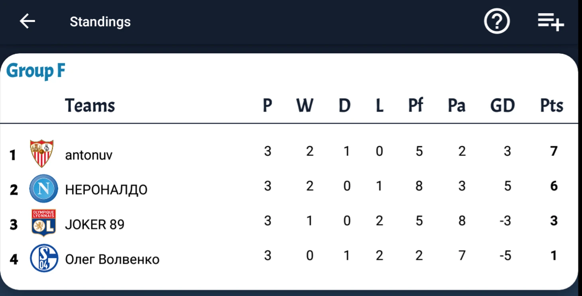Viewport: 582px width, 296px height.
Task: Select team JOKER 89
Action: click(94, 224)
